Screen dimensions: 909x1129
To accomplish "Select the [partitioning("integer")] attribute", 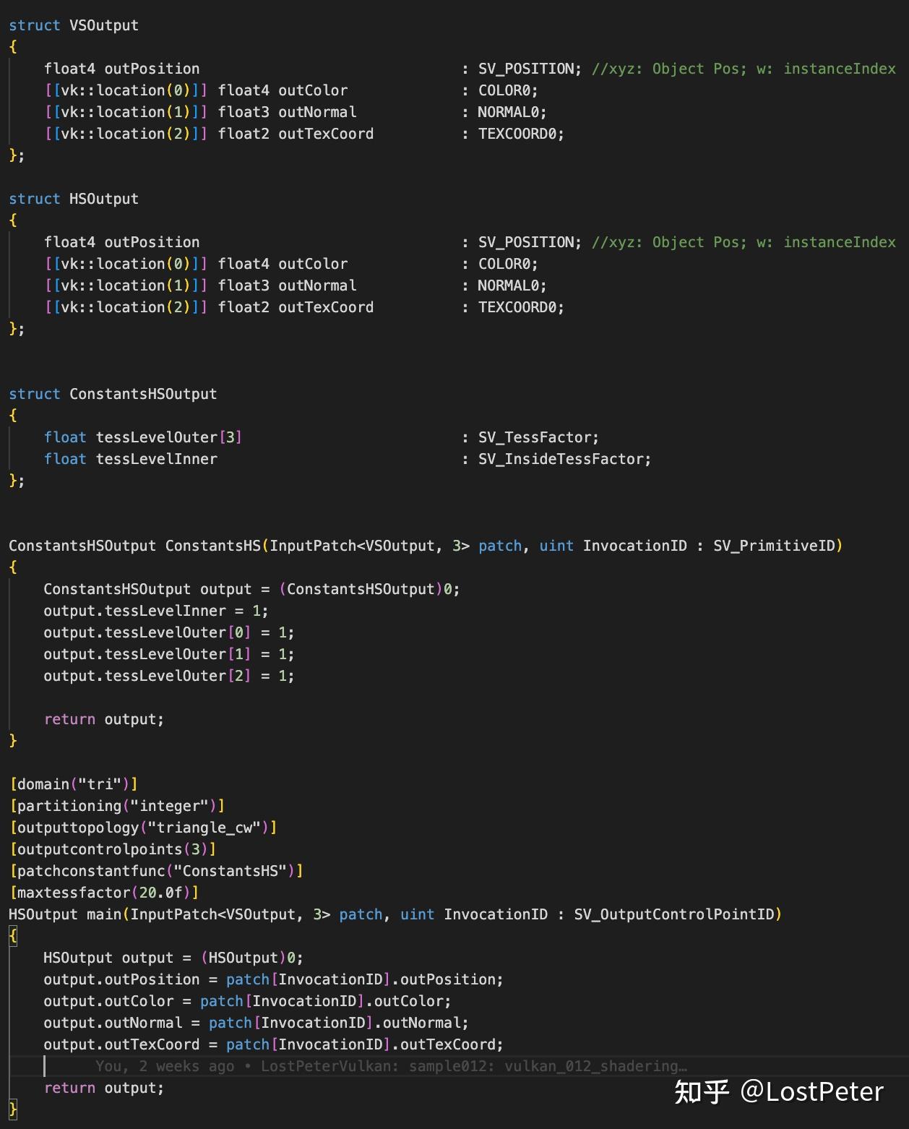I will pos(117,805).
